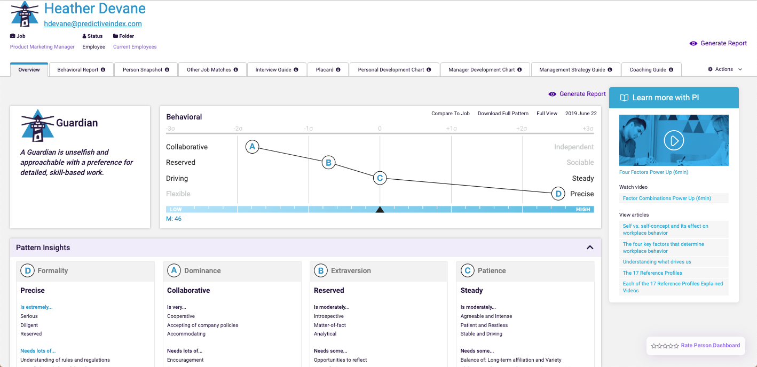This screenshot has width=757, height=367.
Task: Click factor D circle on behavioral chart
Action: pyautogui.click(x=558, y=194)
